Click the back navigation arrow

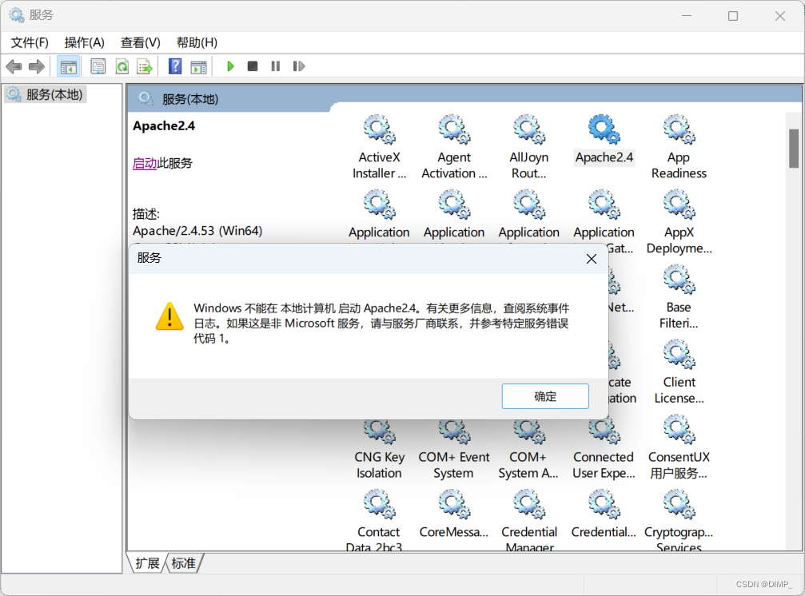[x=14, y=66]
